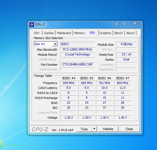This screenshot has height=150, width=157.
Task: Click the tRAS value 28
Action: click(123, 103)
